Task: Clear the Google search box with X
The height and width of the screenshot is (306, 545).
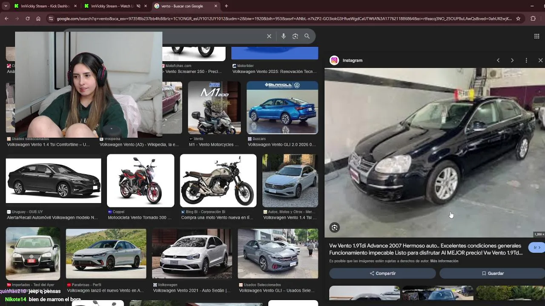Action: (x=269, y=36)
